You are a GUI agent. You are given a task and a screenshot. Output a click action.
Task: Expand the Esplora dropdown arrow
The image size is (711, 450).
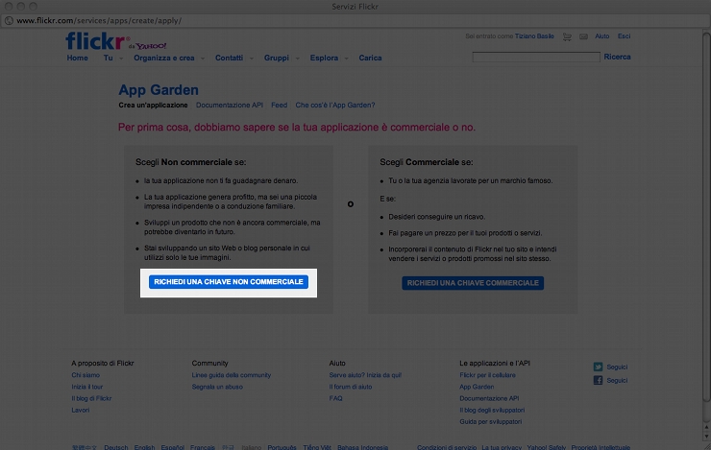coord(347,59)
